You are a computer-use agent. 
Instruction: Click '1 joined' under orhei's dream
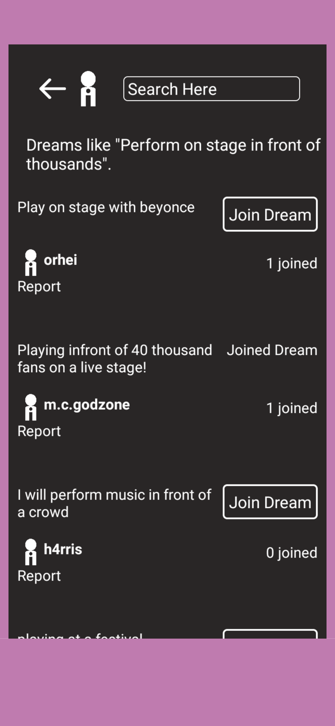click(291, 263)
